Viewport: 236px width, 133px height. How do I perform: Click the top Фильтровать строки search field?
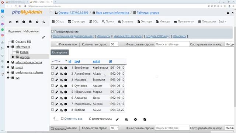pos(172,44)
